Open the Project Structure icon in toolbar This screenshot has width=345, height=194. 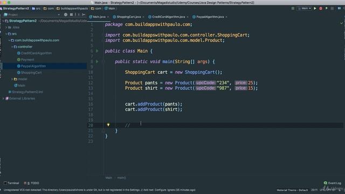[339, 9]
